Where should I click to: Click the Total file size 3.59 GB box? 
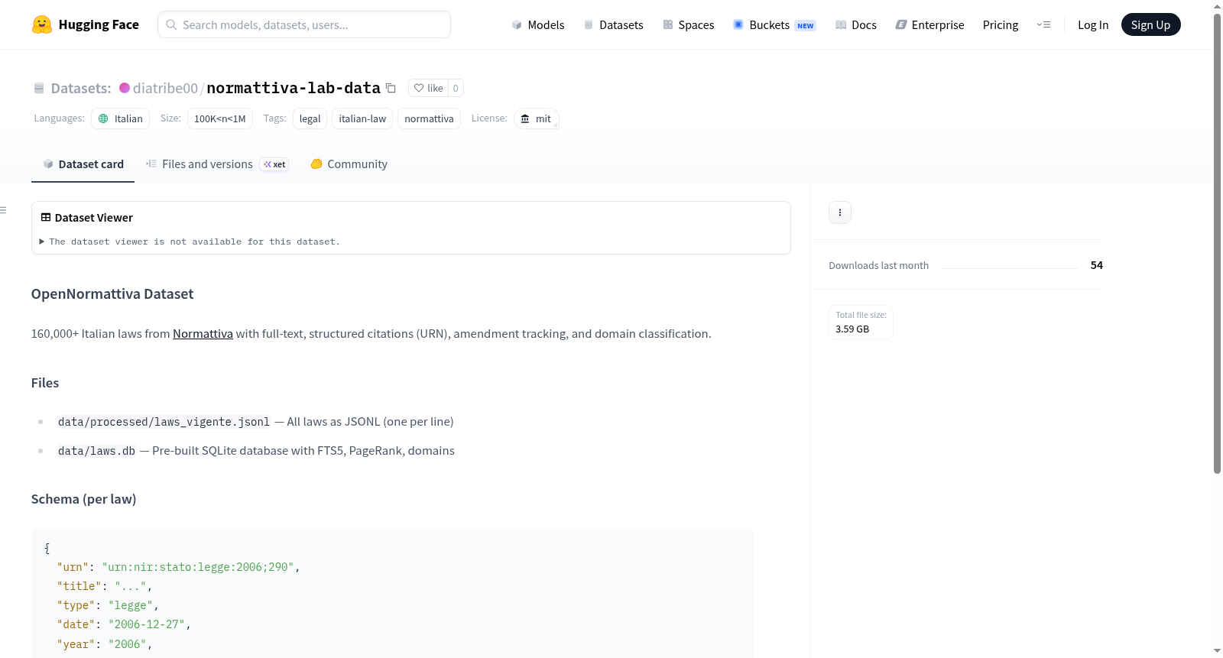[x=861, y=322]
